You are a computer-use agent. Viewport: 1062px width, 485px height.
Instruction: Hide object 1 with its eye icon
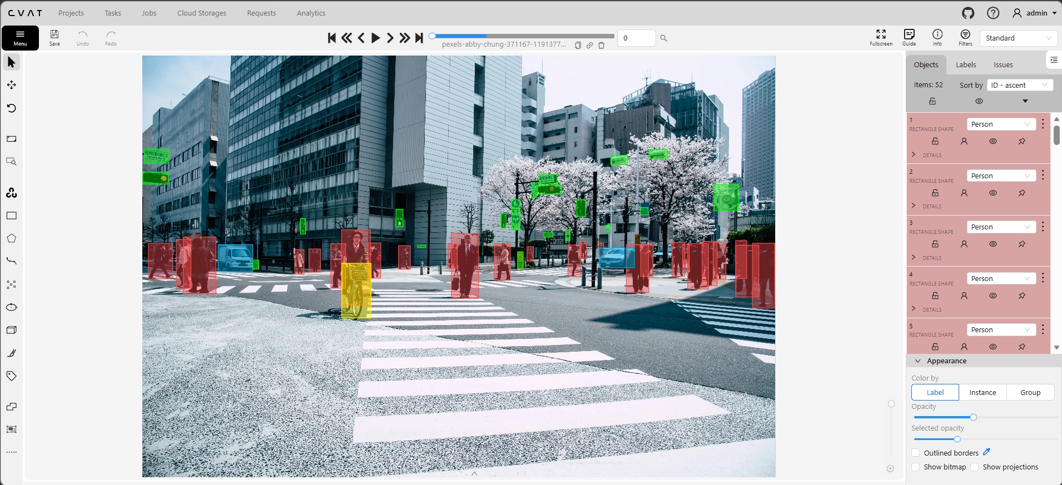(x=993, y=141)
